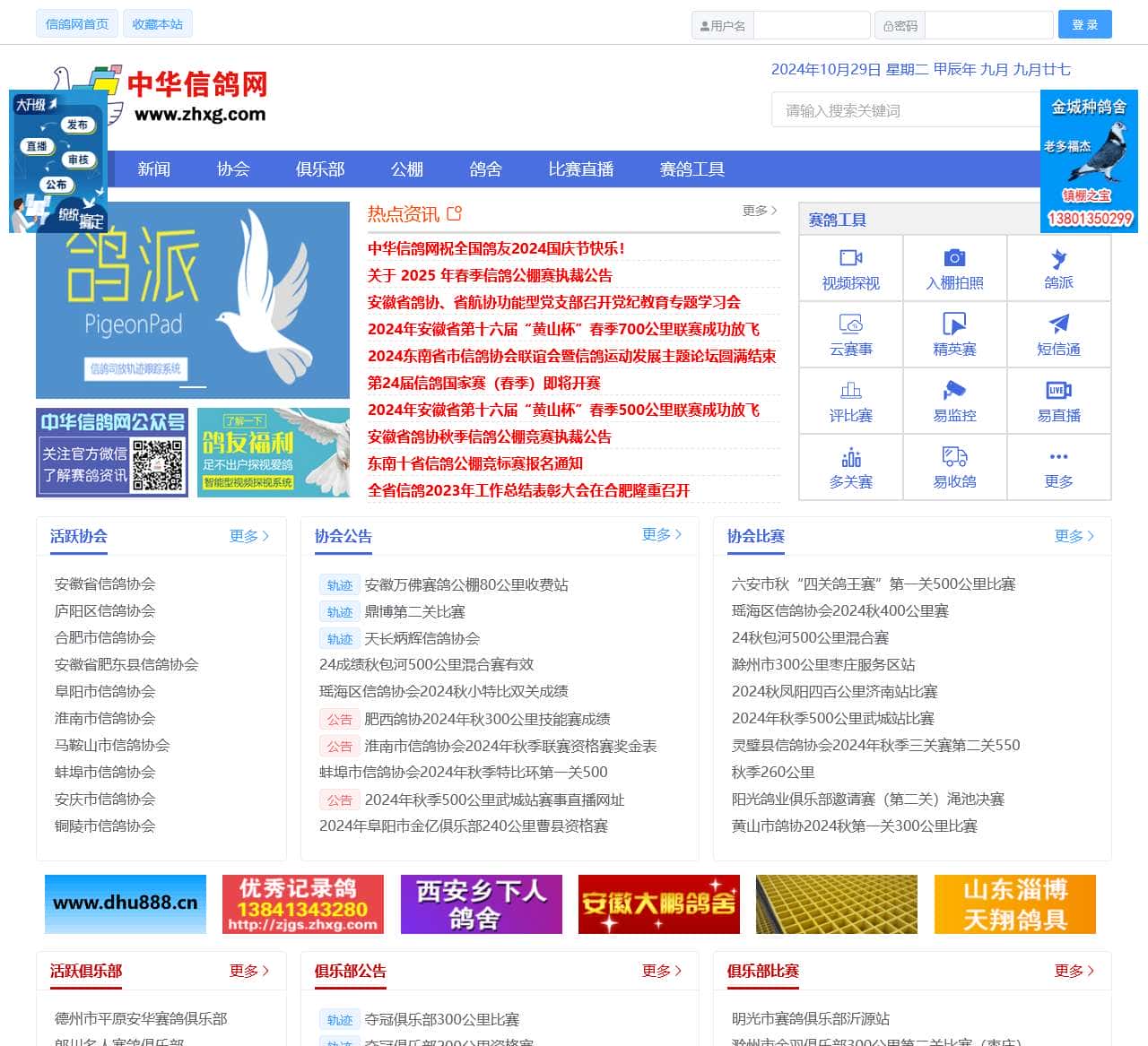
Task: Open the 短信通 messaging tool
Action: (1058, 334)
